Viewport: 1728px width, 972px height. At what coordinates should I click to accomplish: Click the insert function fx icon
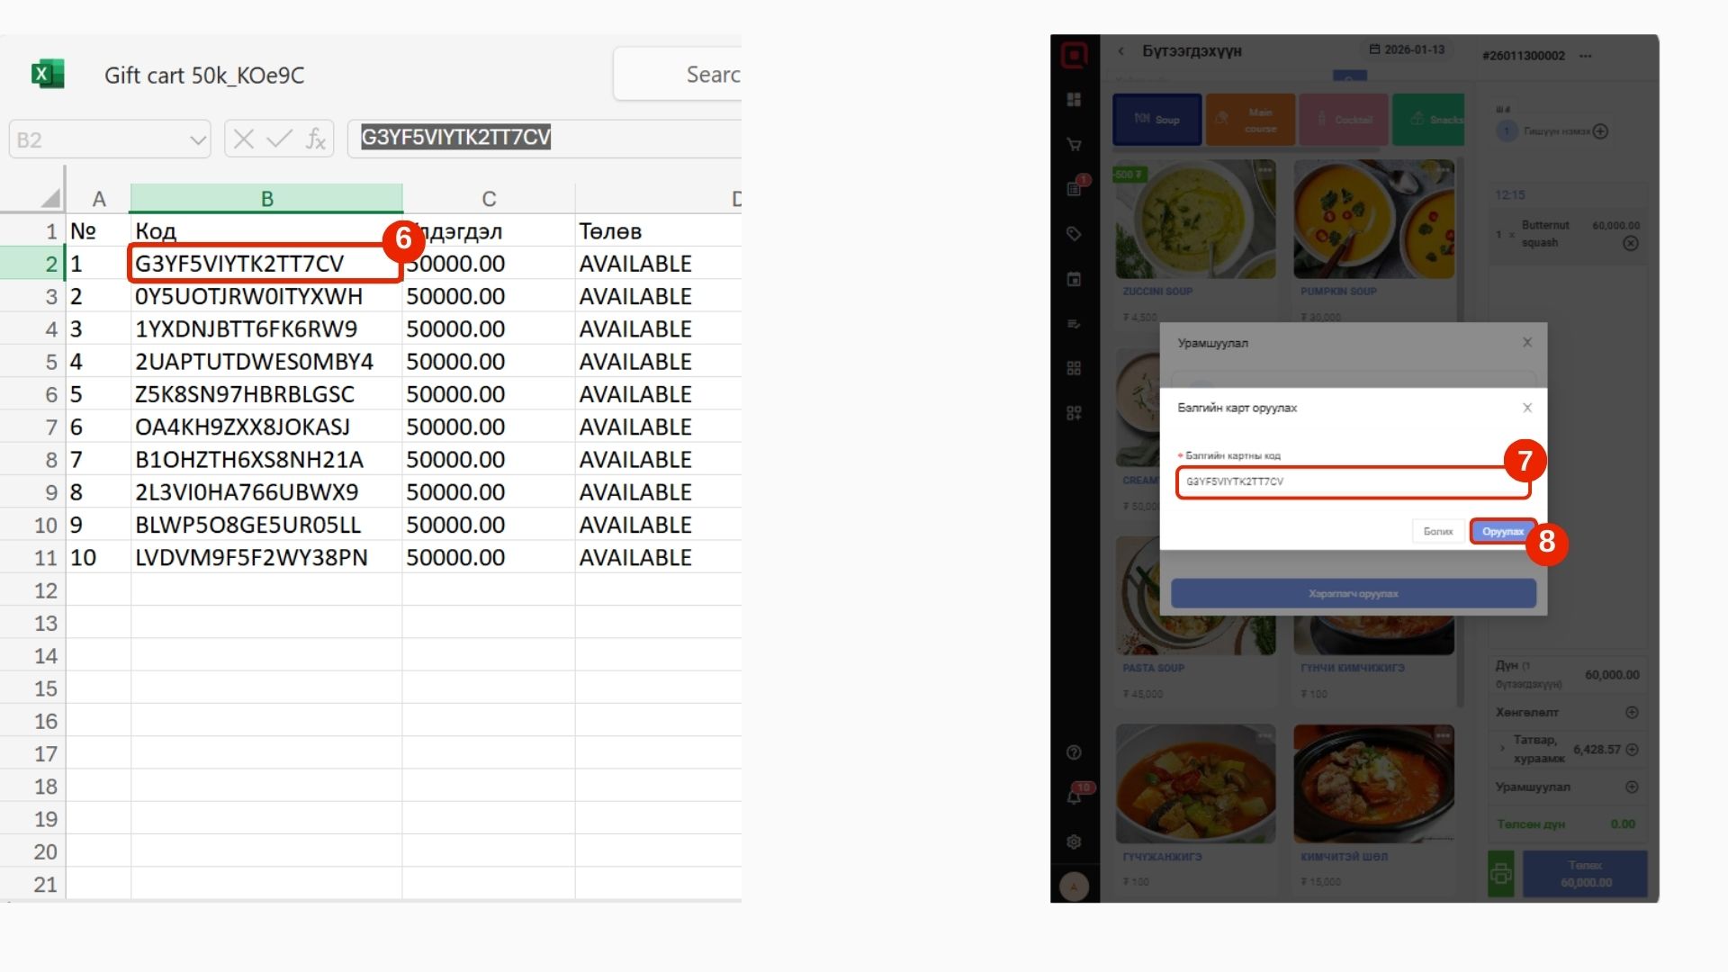315,139
